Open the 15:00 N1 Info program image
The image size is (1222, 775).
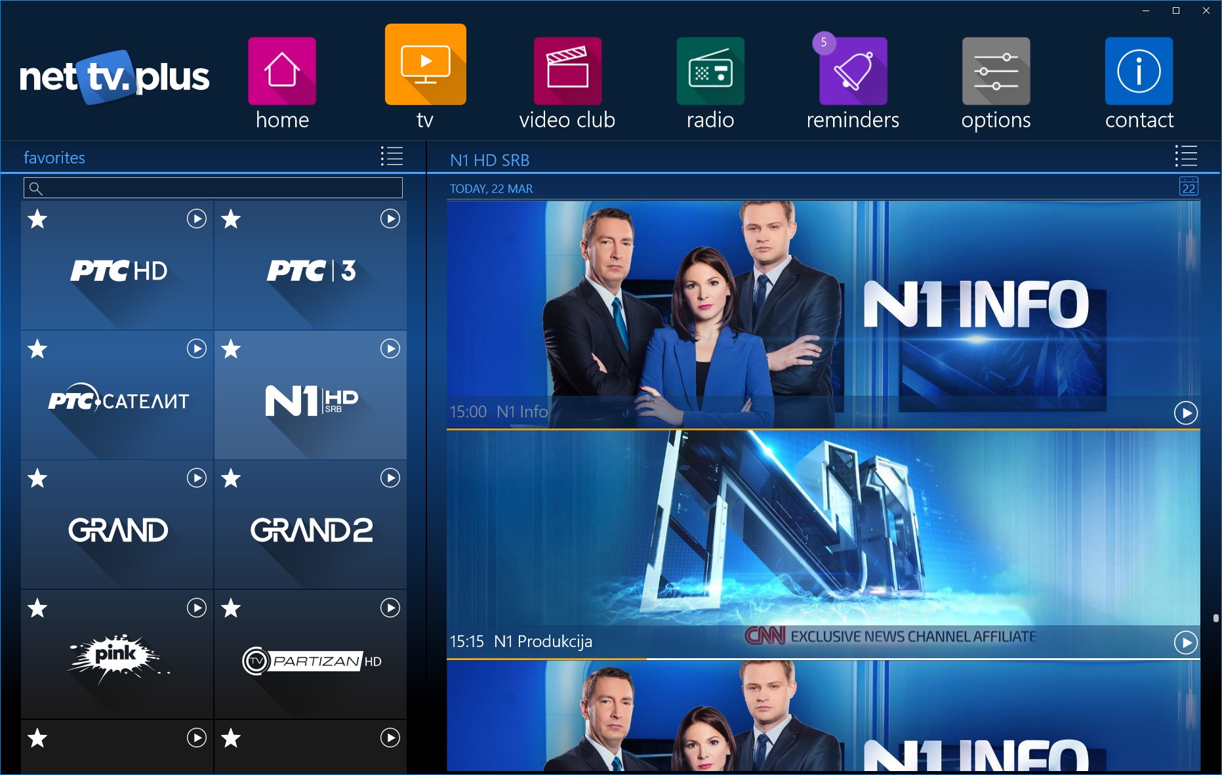click(823, 314)
